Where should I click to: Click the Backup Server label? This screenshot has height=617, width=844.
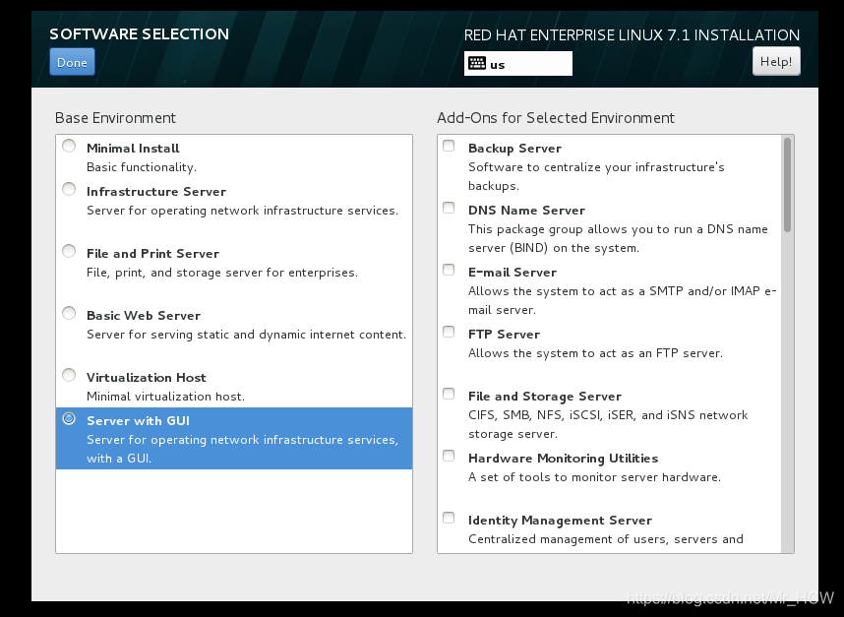click(x=514, y=148)
